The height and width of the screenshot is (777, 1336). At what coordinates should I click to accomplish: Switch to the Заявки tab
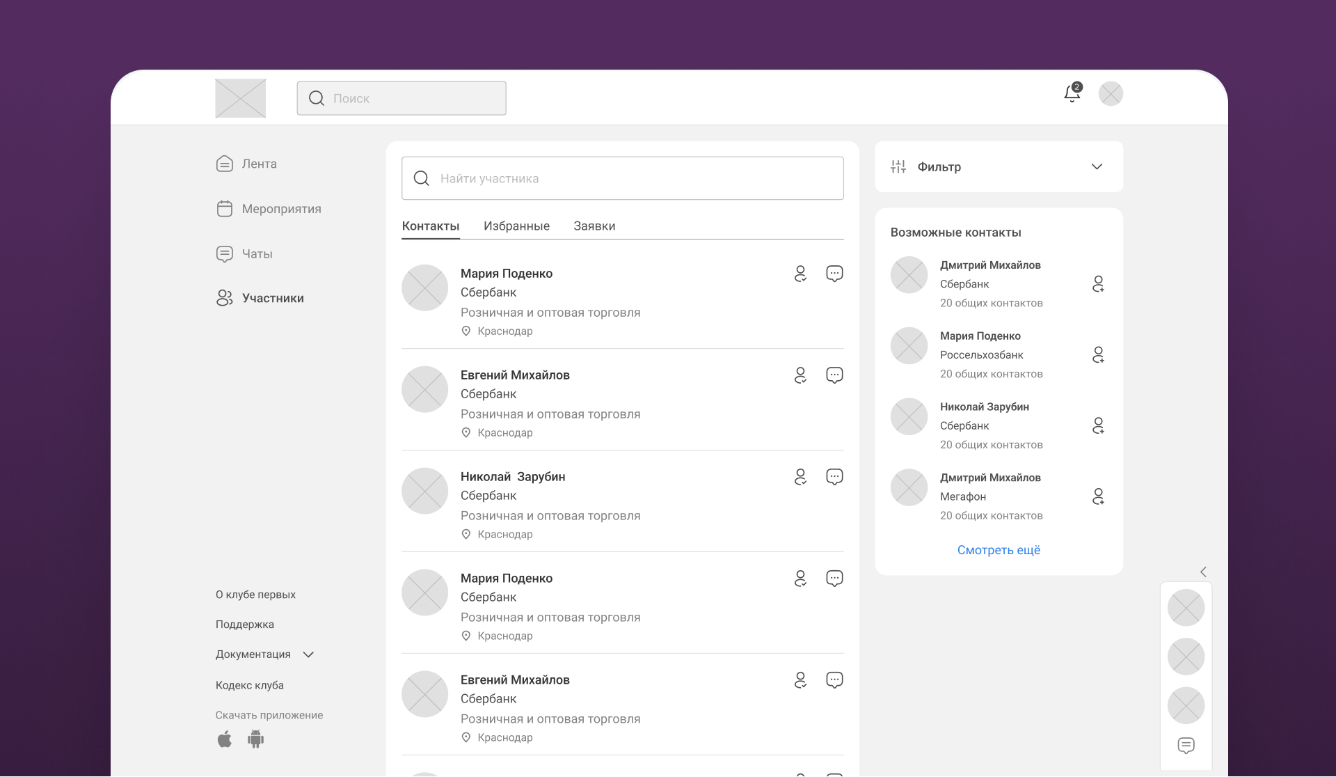point(594,226)
